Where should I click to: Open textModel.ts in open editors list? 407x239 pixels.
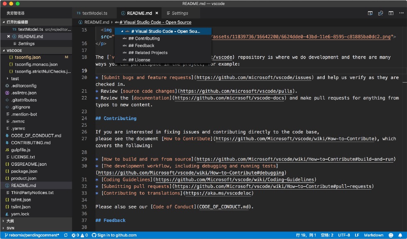click(x=36, y=30)
